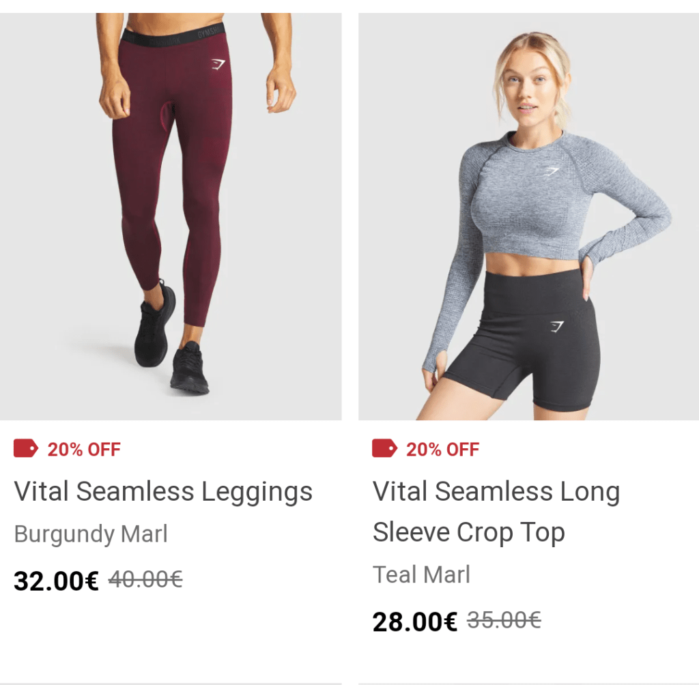Viewport: 699px width, 685px height.
Task: Click the Gymshark logo on black shorts
Action: (556, 327)
